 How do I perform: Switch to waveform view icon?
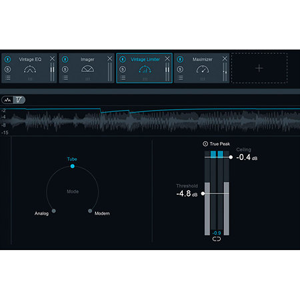click(x=7, y=100)
